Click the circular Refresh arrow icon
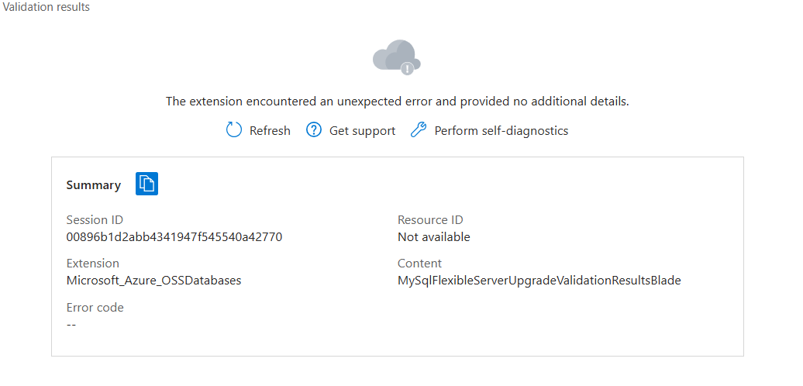Viewport: 803px width, 386px height. (x=233, y=130)
